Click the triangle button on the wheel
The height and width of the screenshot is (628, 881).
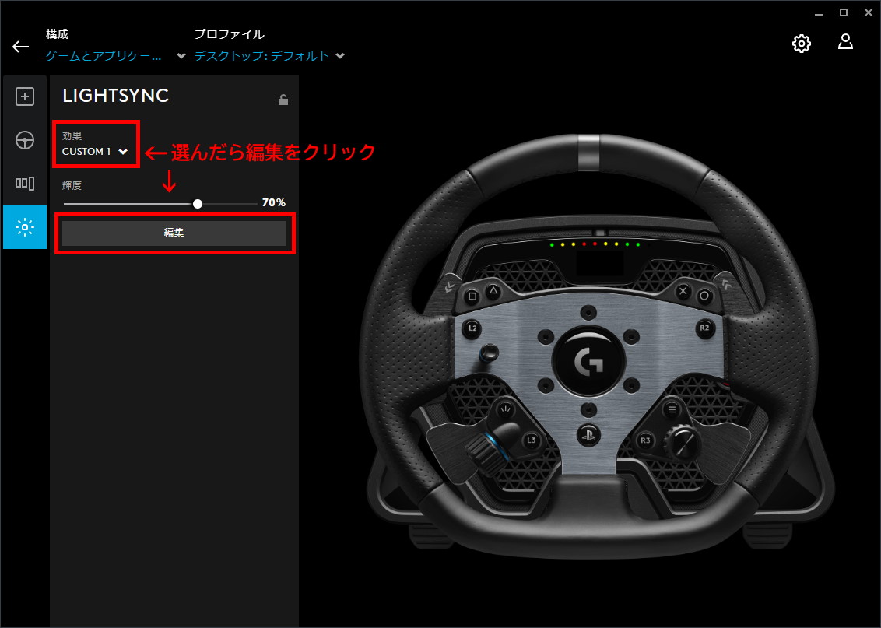[493, 291]
